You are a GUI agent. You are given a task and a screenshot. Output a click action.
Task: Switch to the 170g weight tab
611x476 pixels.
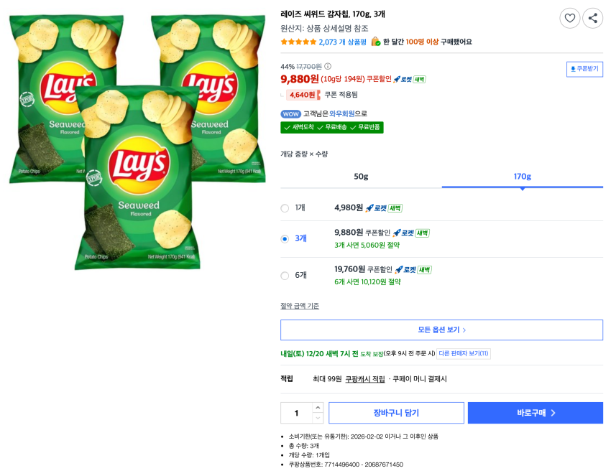pyautogui.click(x=522, y=176)
